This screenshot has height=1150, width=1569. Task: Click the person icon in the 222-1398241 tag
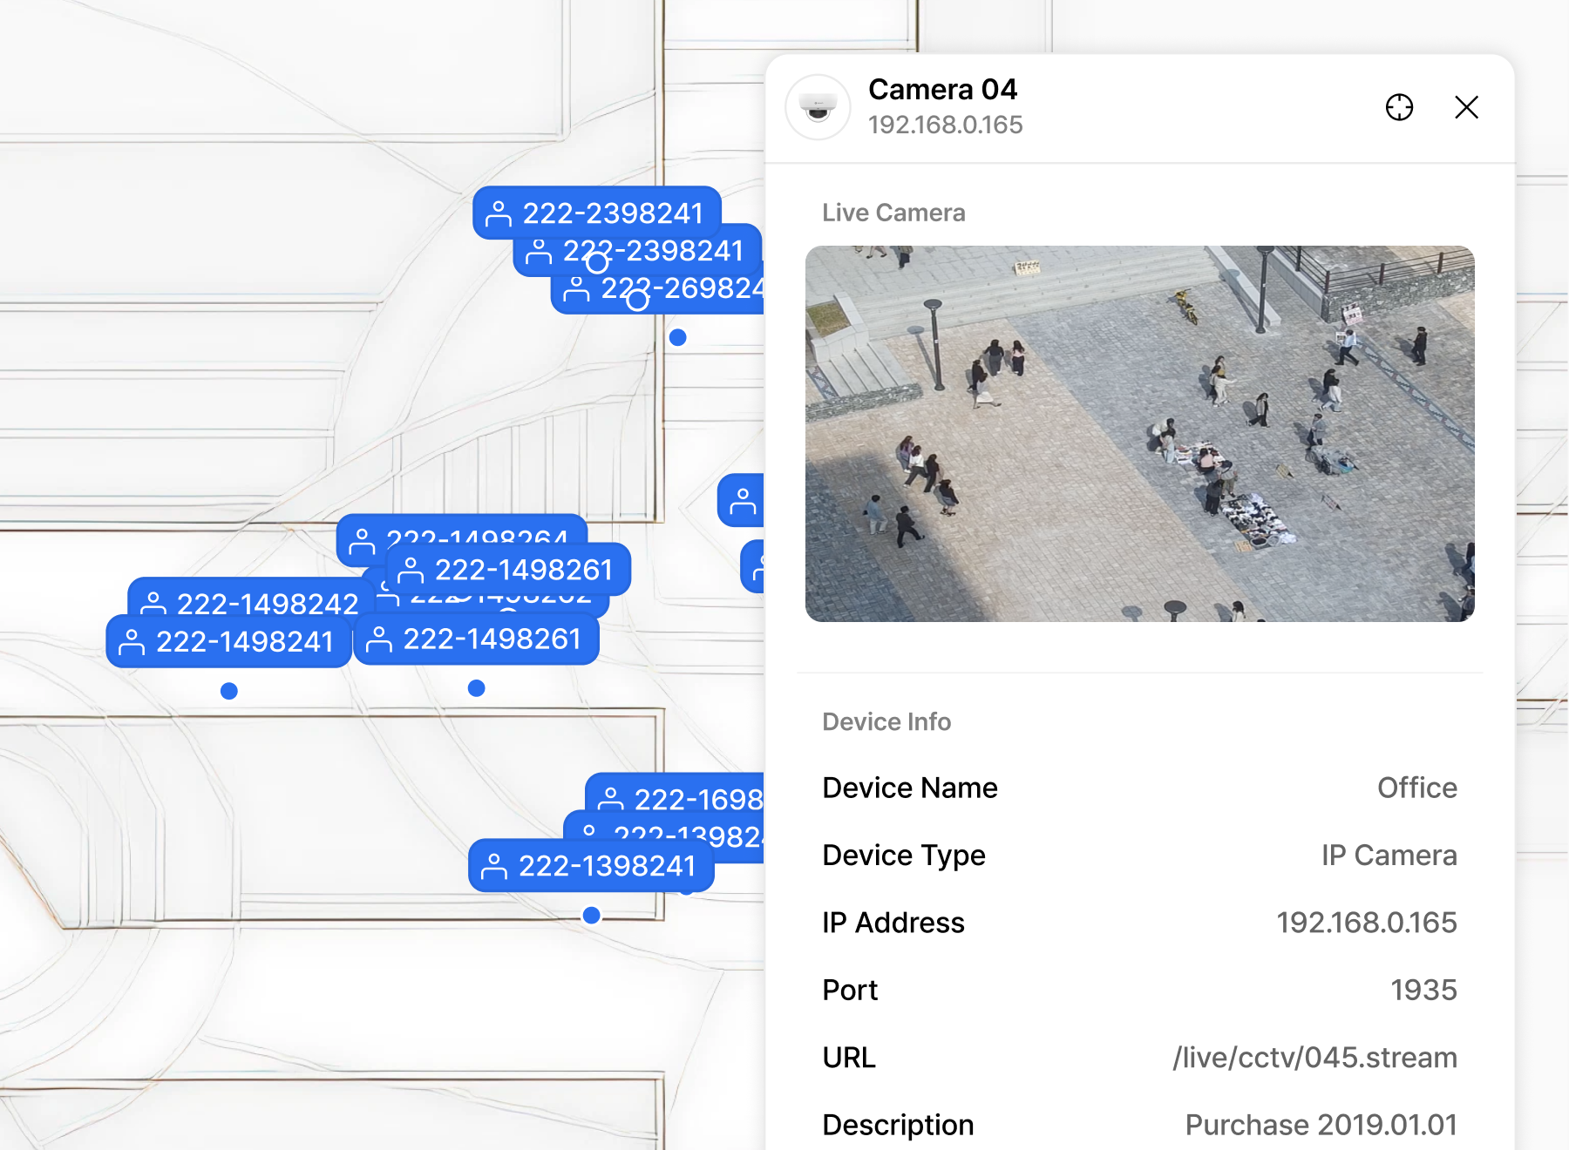point(494,866)
